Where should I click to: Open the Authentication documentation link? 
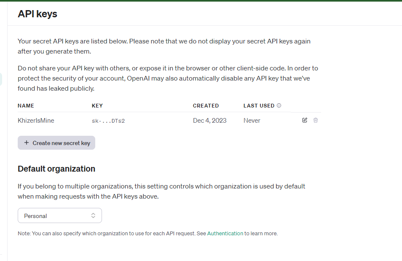coord(225,233)
